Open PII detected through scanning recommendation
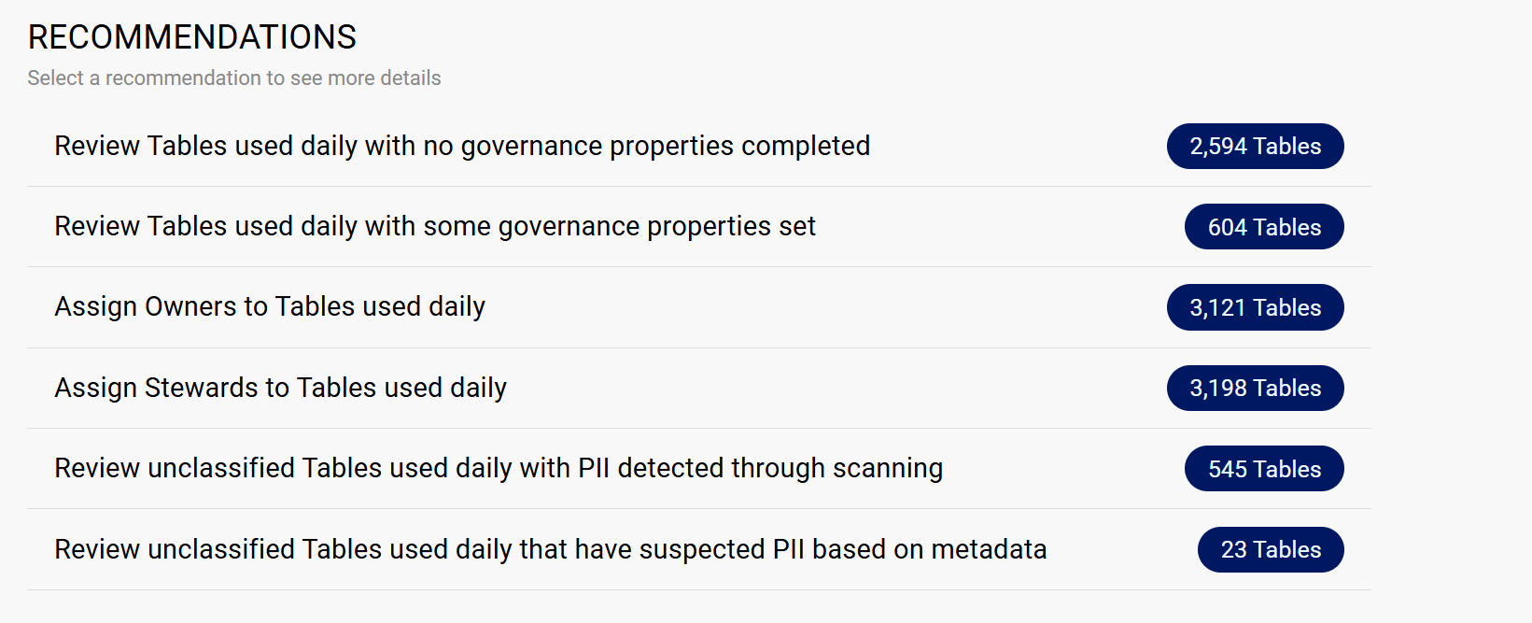This screenshot has height=623, width=1532. [x=498, y=468]
